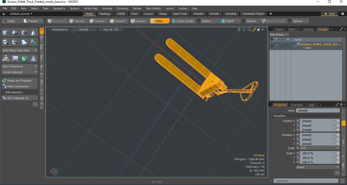
Task: Activate the Transform tool icon
Action: (x=6, y=58)
